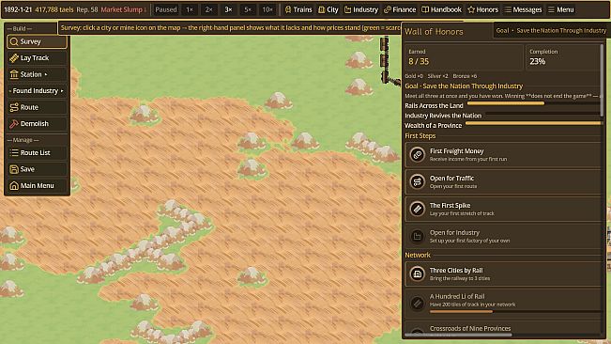Open the Honors menu
This screenshot has height=344, width=611.
(482, 9)
